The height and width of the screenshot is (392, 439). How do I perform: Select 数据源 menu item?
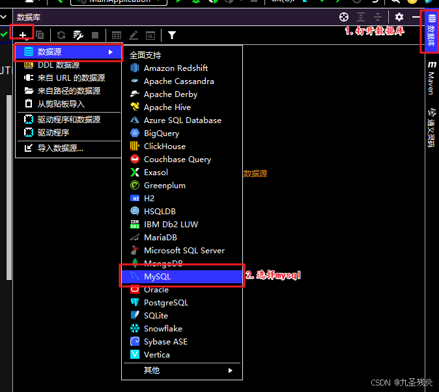click(x=68, y=52)
